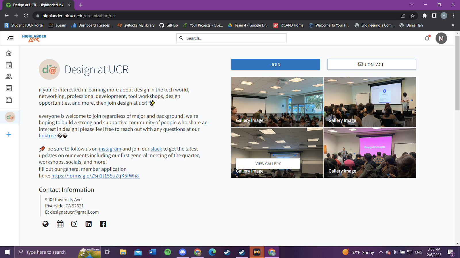Viewport: 460px width, 258px height.
Task: Open organization Instagram icon link
Action: (x=74, y=224)
